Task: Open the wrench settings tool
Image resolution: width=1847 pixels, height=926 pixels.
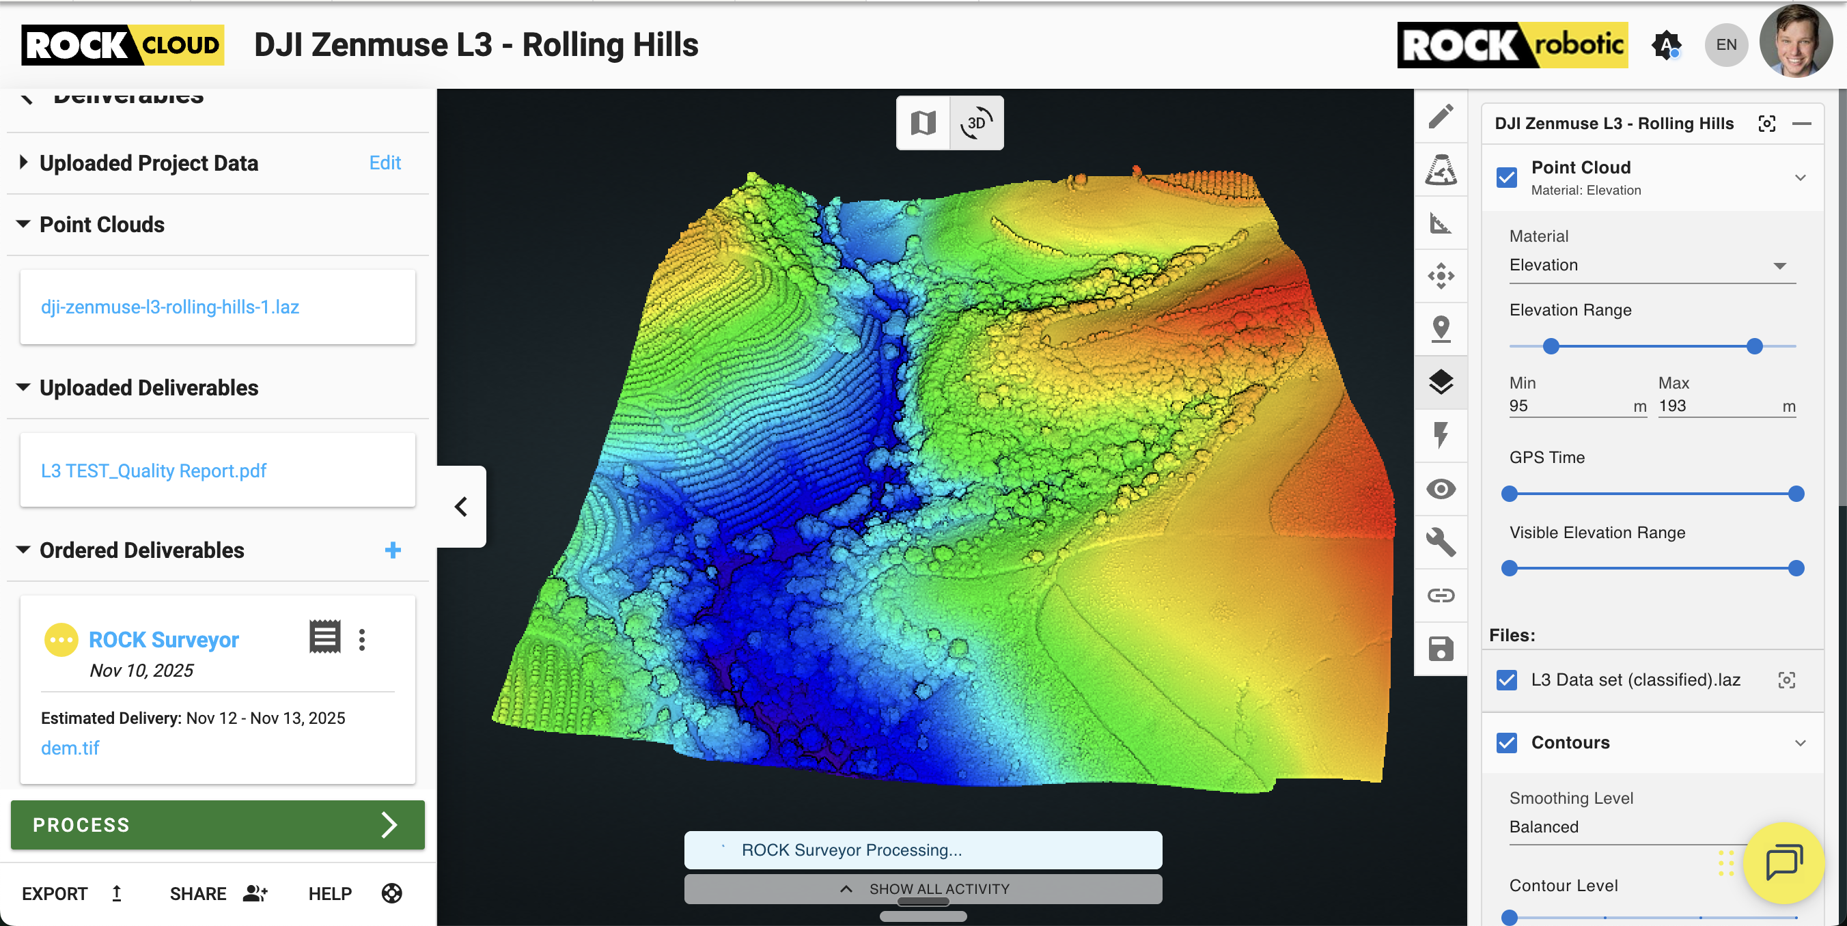Action: point(1440,542)
